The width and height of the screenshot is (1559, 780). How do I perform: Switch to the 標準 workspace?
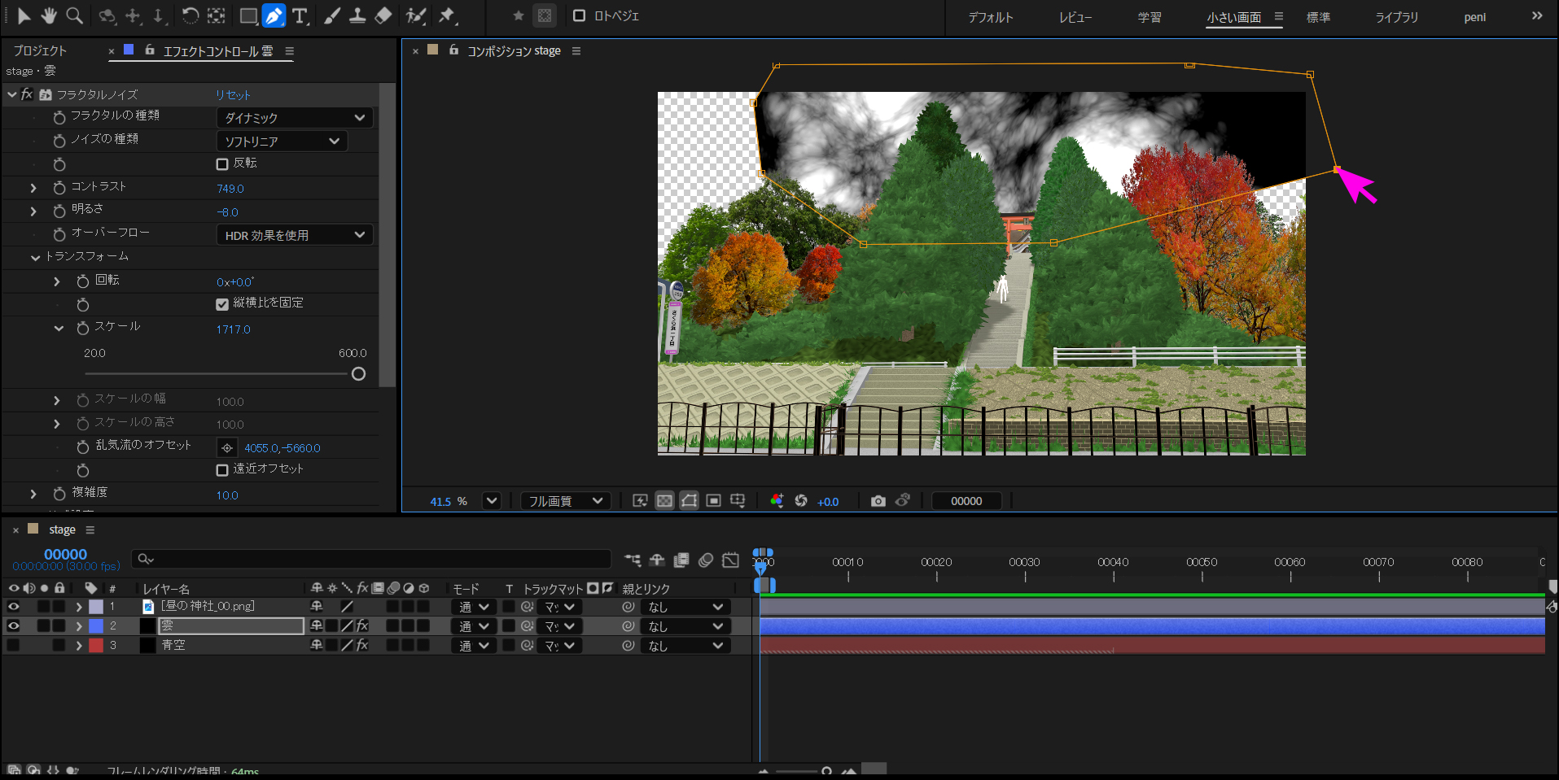[x=1318, y=17]
